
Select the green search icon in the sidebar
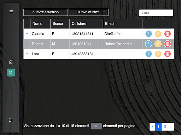[11, 72]
